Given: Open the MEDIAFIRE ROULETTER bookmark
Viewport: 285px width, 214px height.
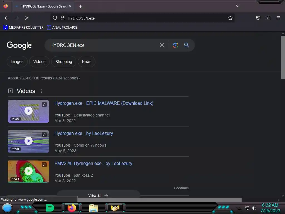Looking at the screenshot, I should click(x=23, y=28).
